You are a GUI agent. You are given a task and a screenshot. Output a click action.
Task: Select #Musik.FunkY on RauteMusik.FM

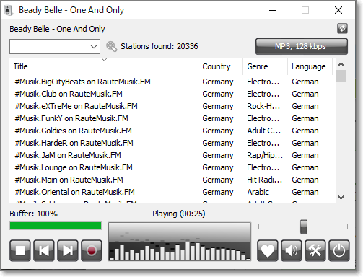point(71,118)
